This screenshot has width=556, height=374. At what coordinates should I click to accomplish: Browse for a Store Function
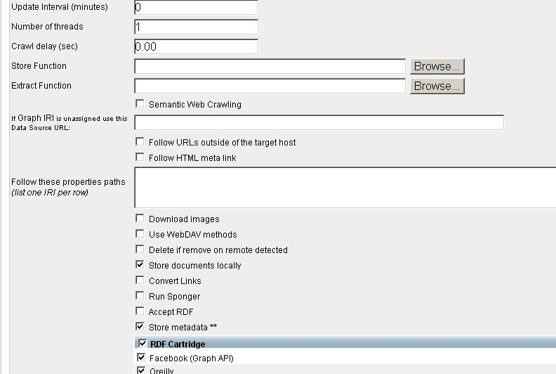(437, 66)
